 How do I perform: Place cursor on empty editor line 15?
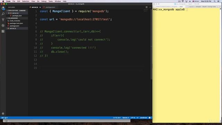pos(91,68)
